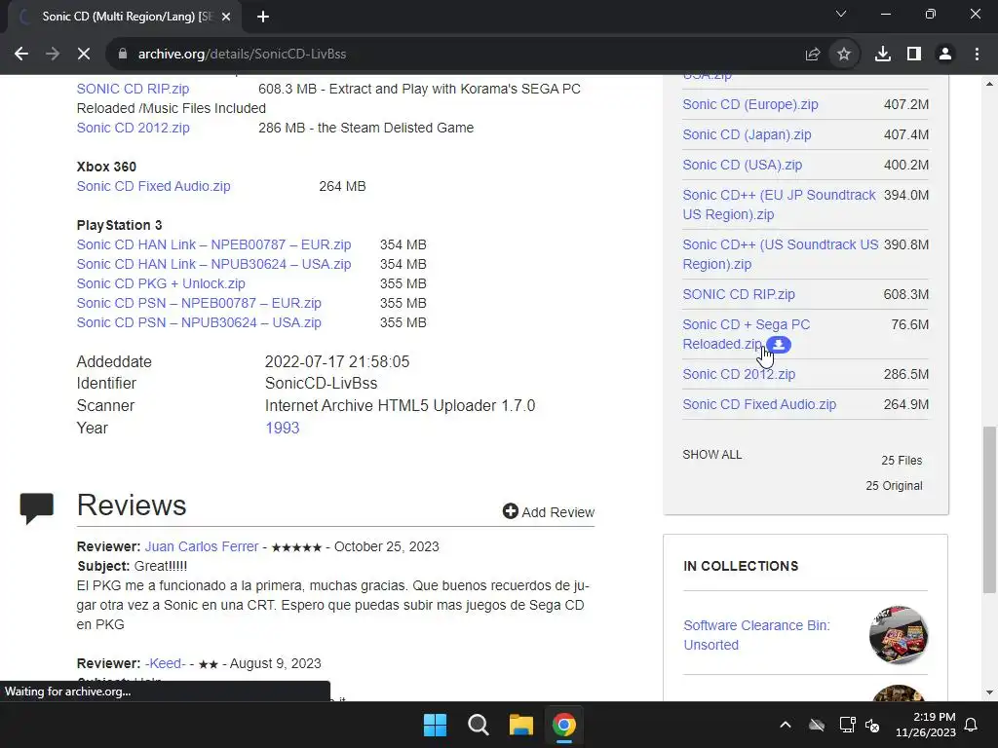Click the cloud sync tray icon
This screenshot has width=998, height=748.
(x=817, y=725)
